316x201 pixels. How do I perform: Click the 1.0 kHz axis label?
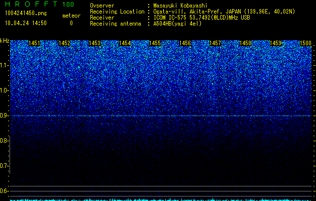[5, 90]
